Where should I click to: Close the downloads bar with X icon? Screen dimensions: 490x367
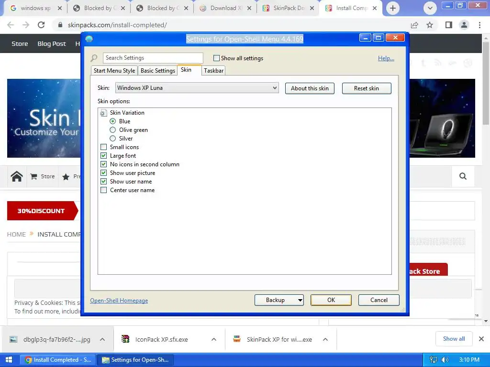[x=481, y=339]
